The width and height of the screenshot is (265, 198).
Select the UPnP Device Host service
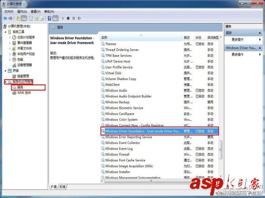[159, 61]
